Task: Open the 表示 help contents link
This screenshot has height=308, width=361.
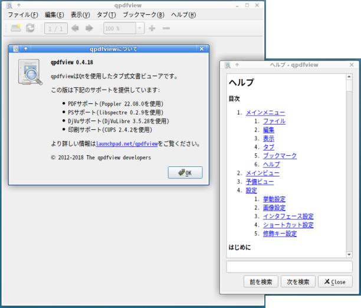Action: pyautogui.click(x=268, y=139)
